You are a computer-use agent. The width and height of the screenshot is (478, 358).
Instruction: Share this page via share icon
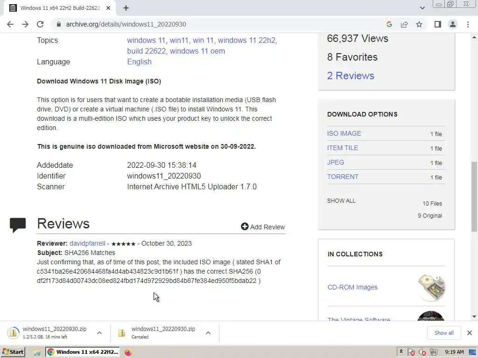pyautogui.click(x=404, y=24)
